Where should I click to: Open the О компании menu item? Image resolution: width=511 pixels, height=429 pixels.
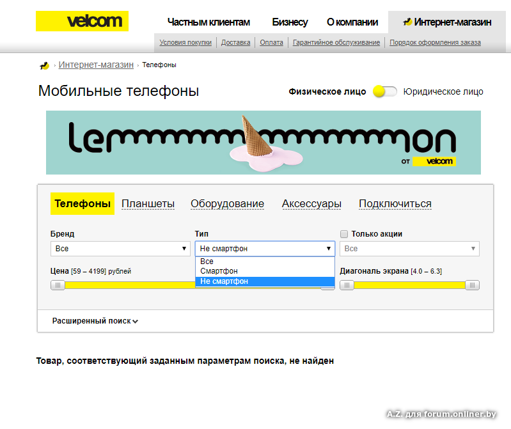(352, 22)
